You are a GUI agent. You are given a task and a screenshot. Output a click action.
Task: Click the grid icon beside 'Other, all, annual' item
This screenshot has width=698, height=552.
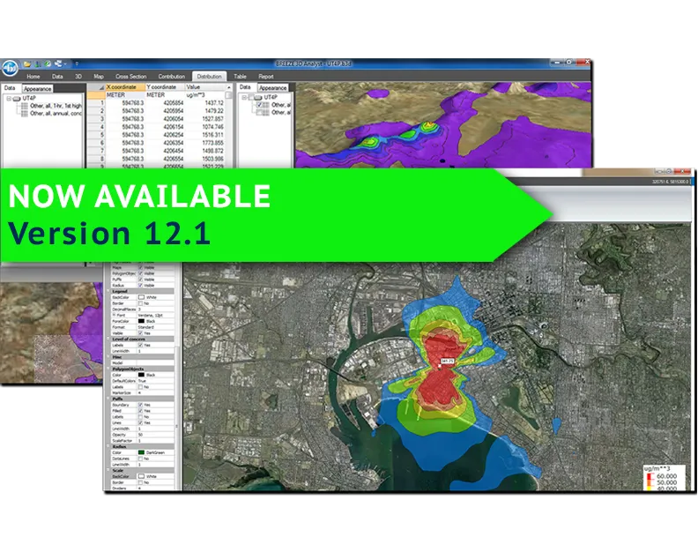pyautogui.click(x=24, y=113)
